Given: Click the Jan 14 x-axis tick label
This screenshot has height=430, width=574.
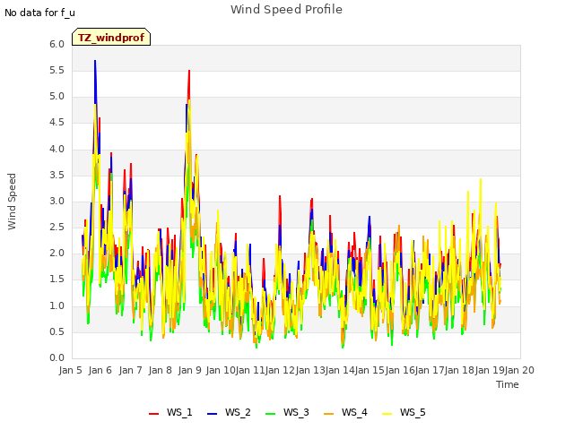Looking at the screenshot, I should pyautogui.click(x=340, y=370).
